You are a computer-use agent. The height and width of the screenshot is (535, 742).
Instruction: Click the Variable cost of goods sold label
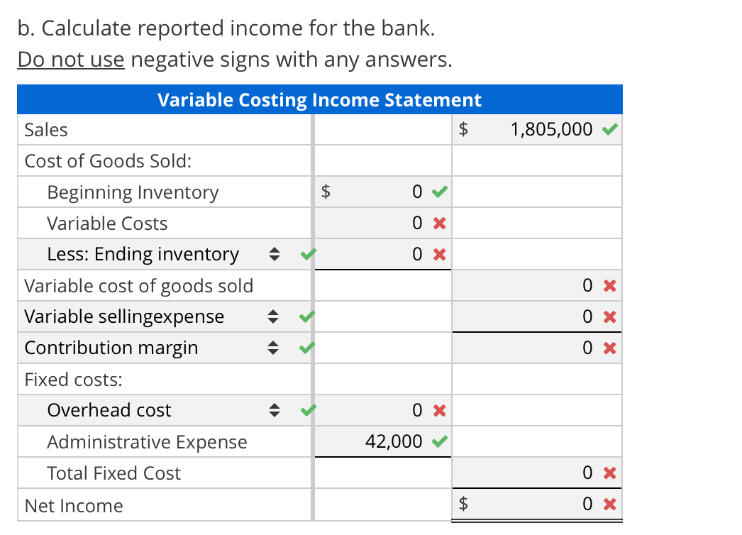click(138, 286)
